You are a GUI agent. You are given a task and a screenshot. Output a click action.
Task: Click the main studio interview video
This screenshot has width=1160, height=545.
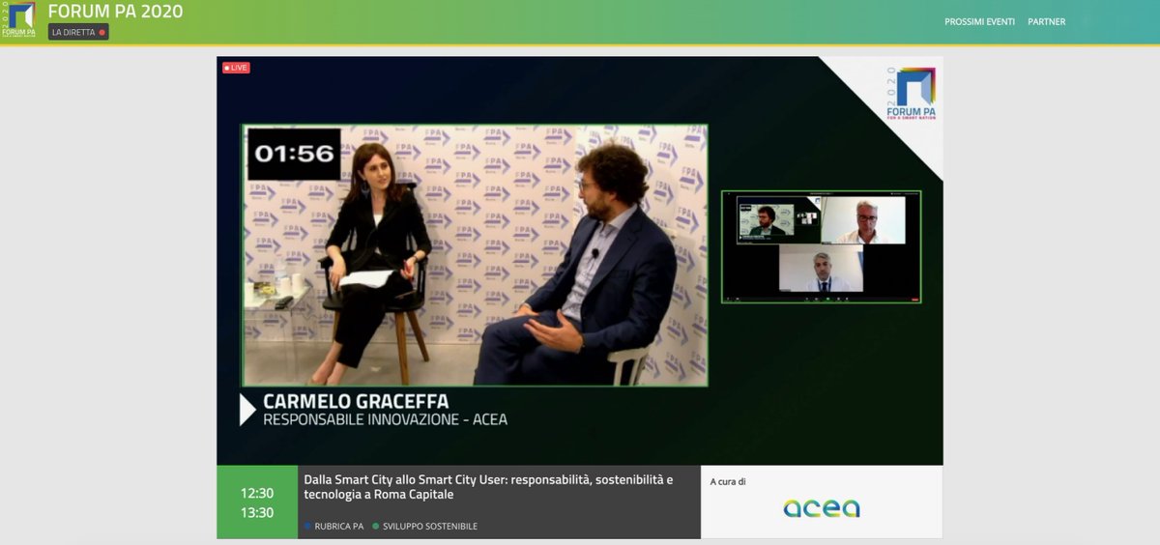474,255
